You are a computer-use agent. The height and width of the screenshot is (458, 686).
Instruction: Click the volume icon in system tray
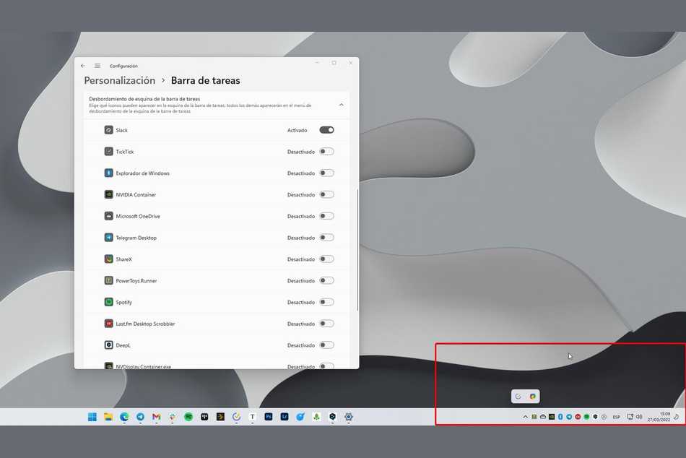[x=639, y=417]
